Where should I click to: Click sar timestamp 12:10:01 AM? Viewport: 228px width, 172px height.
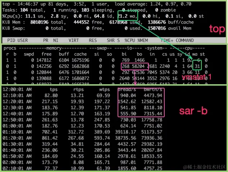click(17, 96)
